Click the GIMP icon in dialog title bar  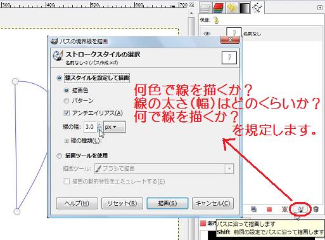click(54, 41)
